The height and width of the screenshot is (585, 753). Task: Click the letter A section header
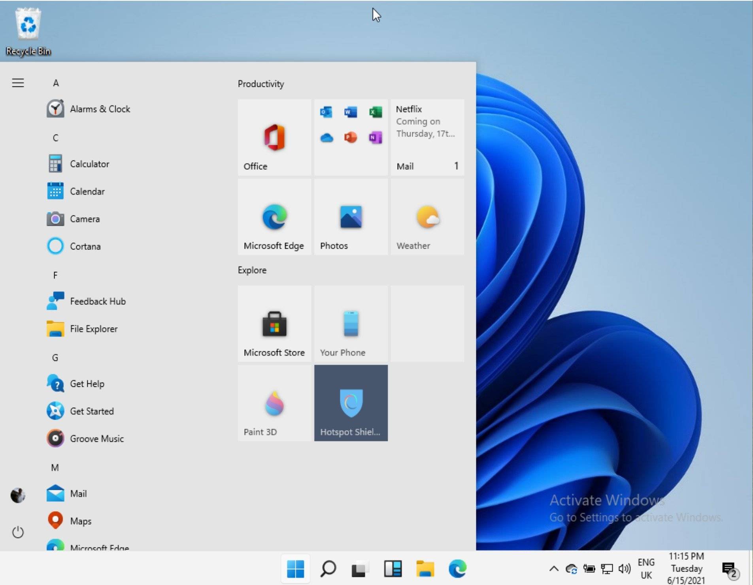coord(56,83)
